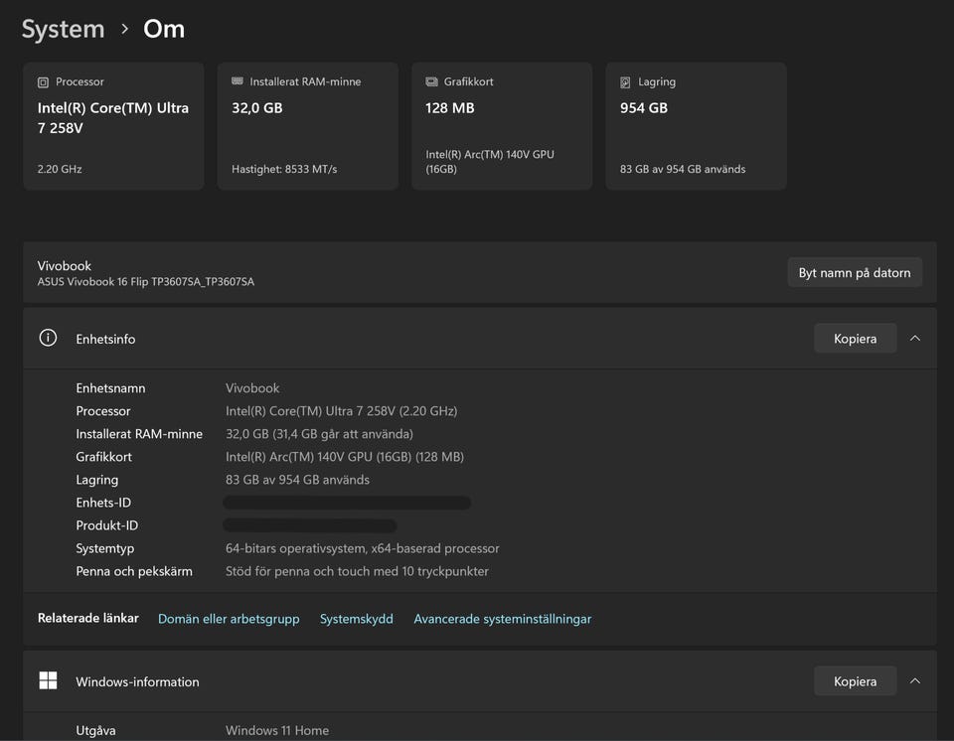Viewport: 954px width, 741px height.
Task: Select Stöd för penna och touch text
Action: pyautogui.click(x=357, y=571)
